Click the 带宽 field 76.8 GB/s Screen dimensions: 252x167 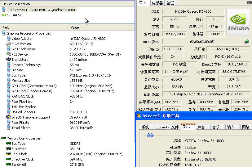(x=234, y=87)
